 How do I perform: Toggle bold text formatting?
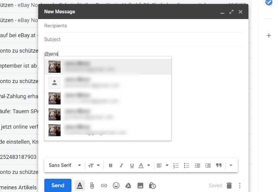[x=110, y=165]
